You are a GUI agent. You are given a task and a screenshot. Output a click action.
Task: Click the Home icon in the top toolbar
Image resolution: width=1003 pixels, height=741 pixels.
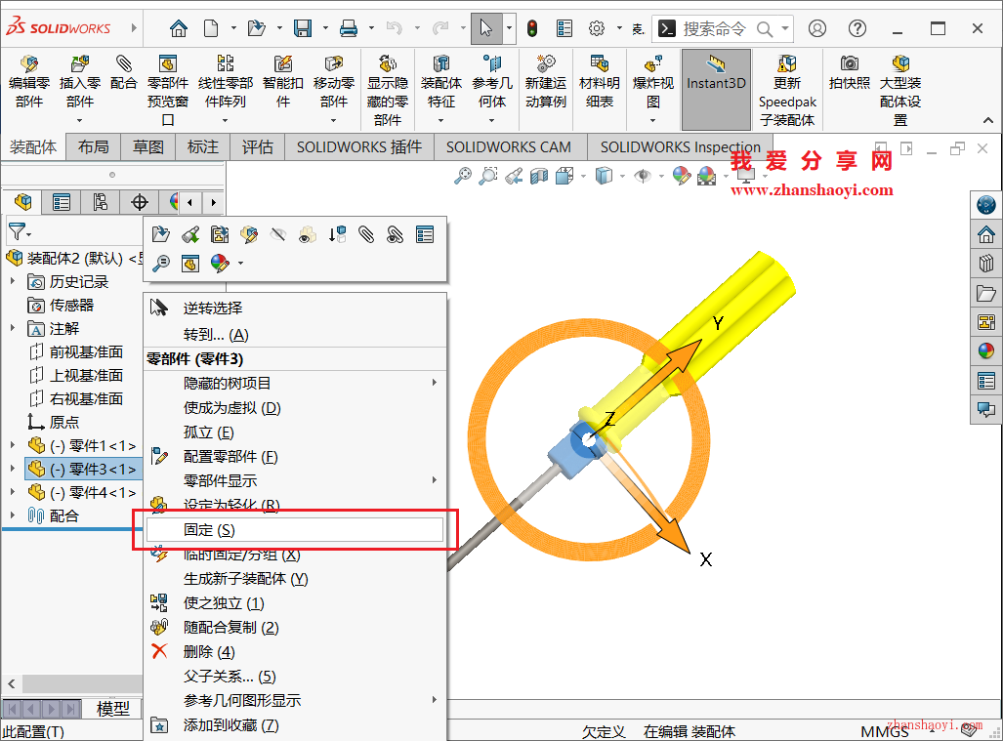coord(179,28)
